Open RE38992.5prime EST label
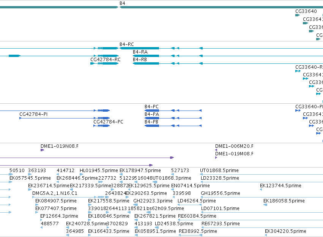The height and width of the screenshot is (237, 323). [x=198, y=232]
